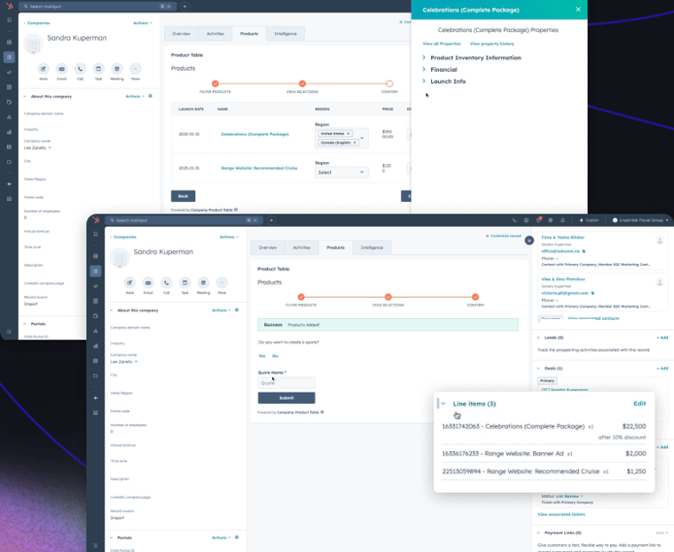
Task: Click the round collapse sidebar arrow button
Action: (529, 241)
